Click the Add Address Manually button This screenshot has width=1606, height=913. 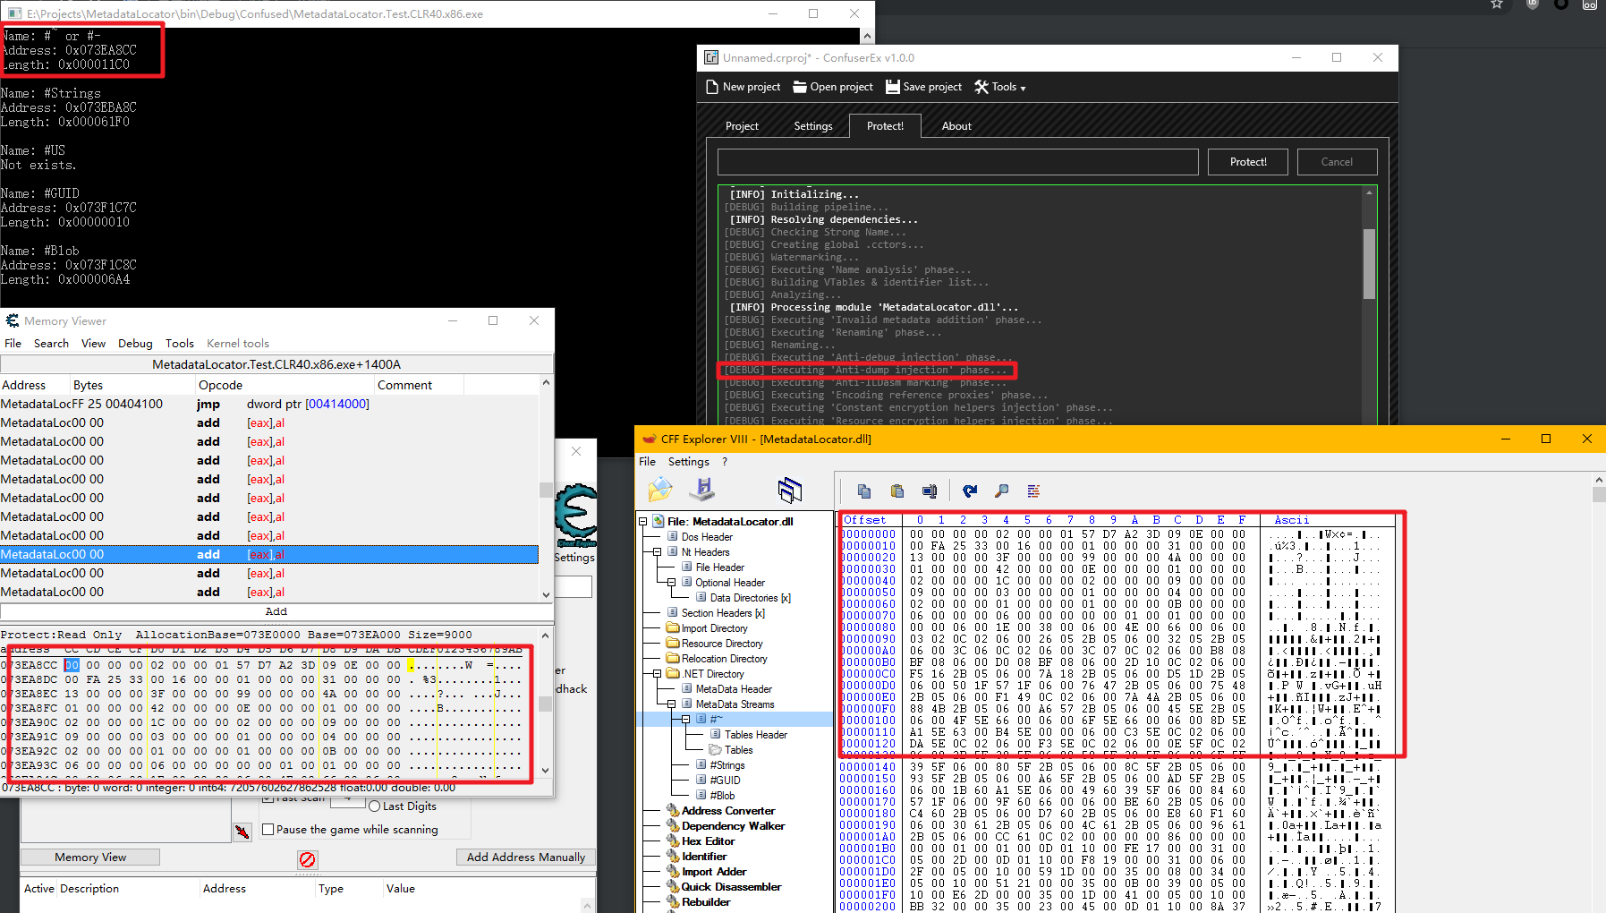tap(526, 858)
